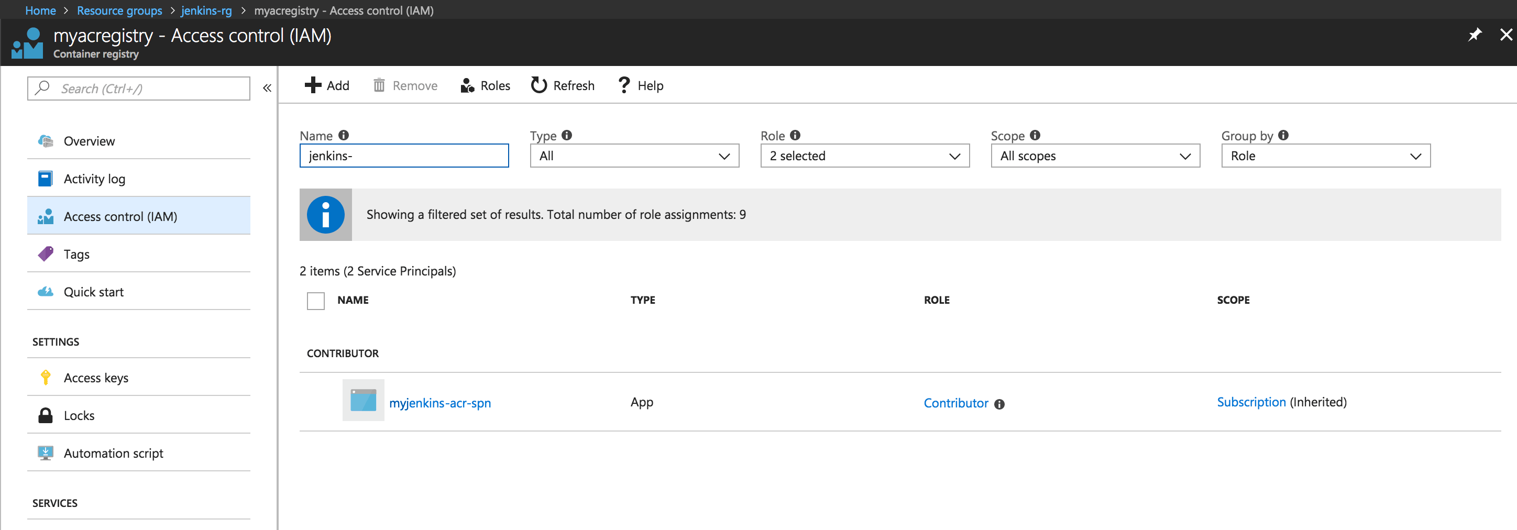This screenshot has width=1517, height=530.
Task: Click the Add plus icon
Action: 313,85
